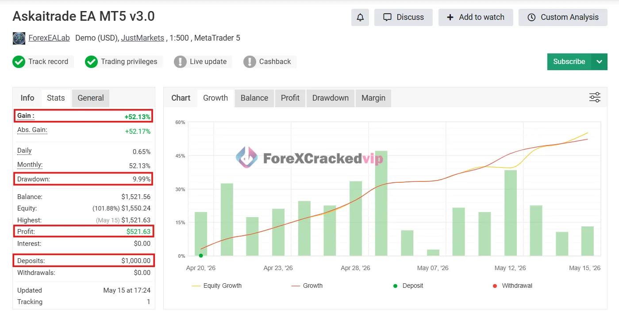Screen dimensions: 619x316
Task: Click the tall green bar near May 12
Action: pyautogui.click(x=511, y=213)
